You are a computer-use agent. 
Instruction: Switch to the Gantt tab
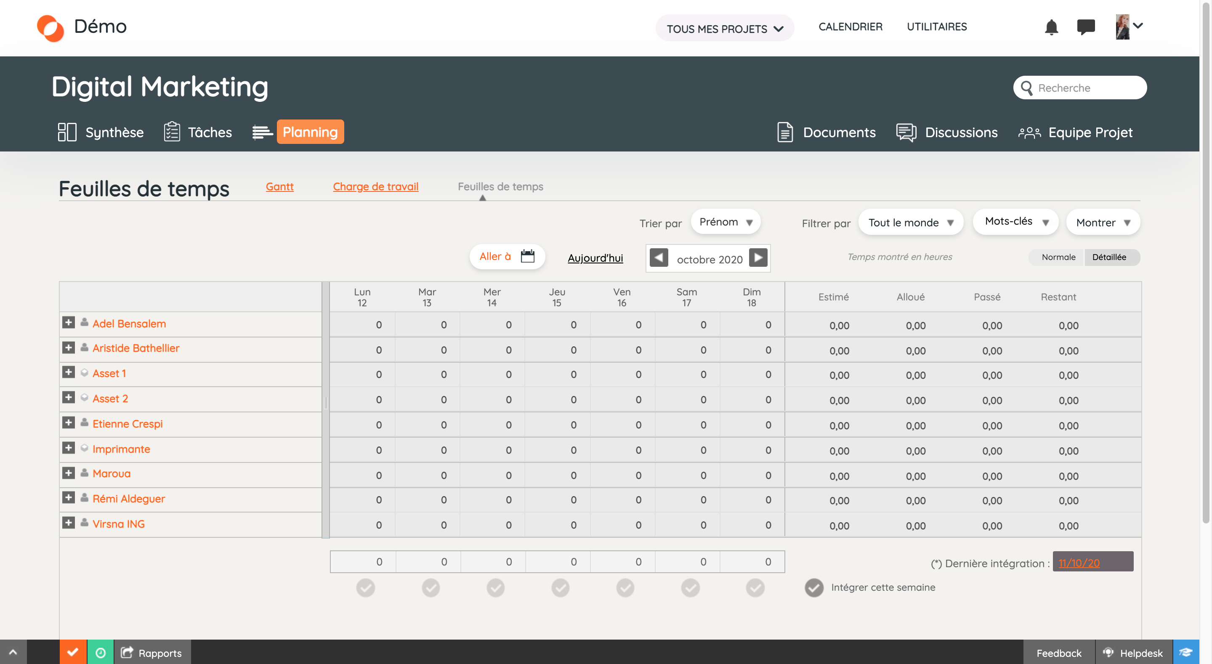tap(279, 186)
